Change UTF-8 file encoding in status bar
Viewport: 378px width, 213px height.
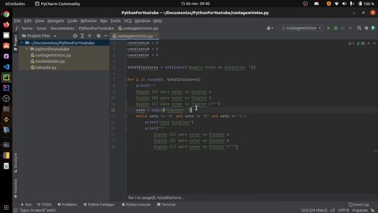[343, 211]
